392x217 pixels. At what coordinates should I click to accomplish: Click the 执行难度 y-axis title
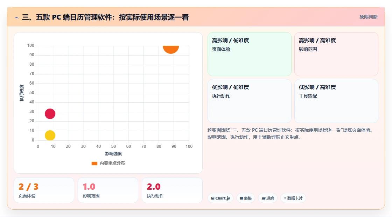point(22,93)
